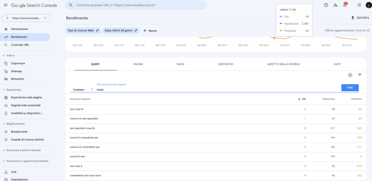Sort by Impressioni column header
The image size is (372, 181).
coord(328,99)
